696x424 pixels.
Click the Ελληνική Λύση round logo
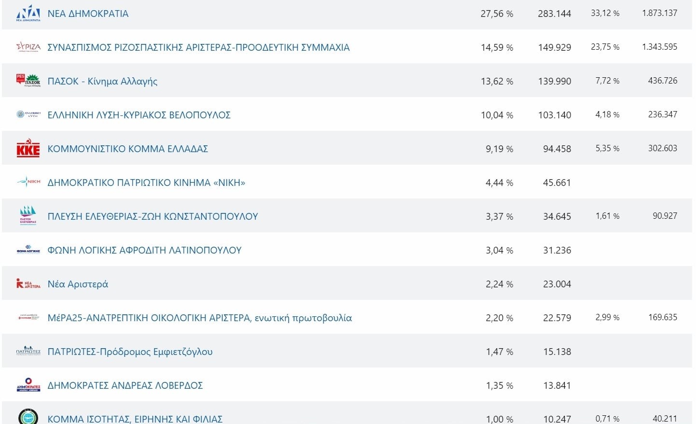coord(28,114)
